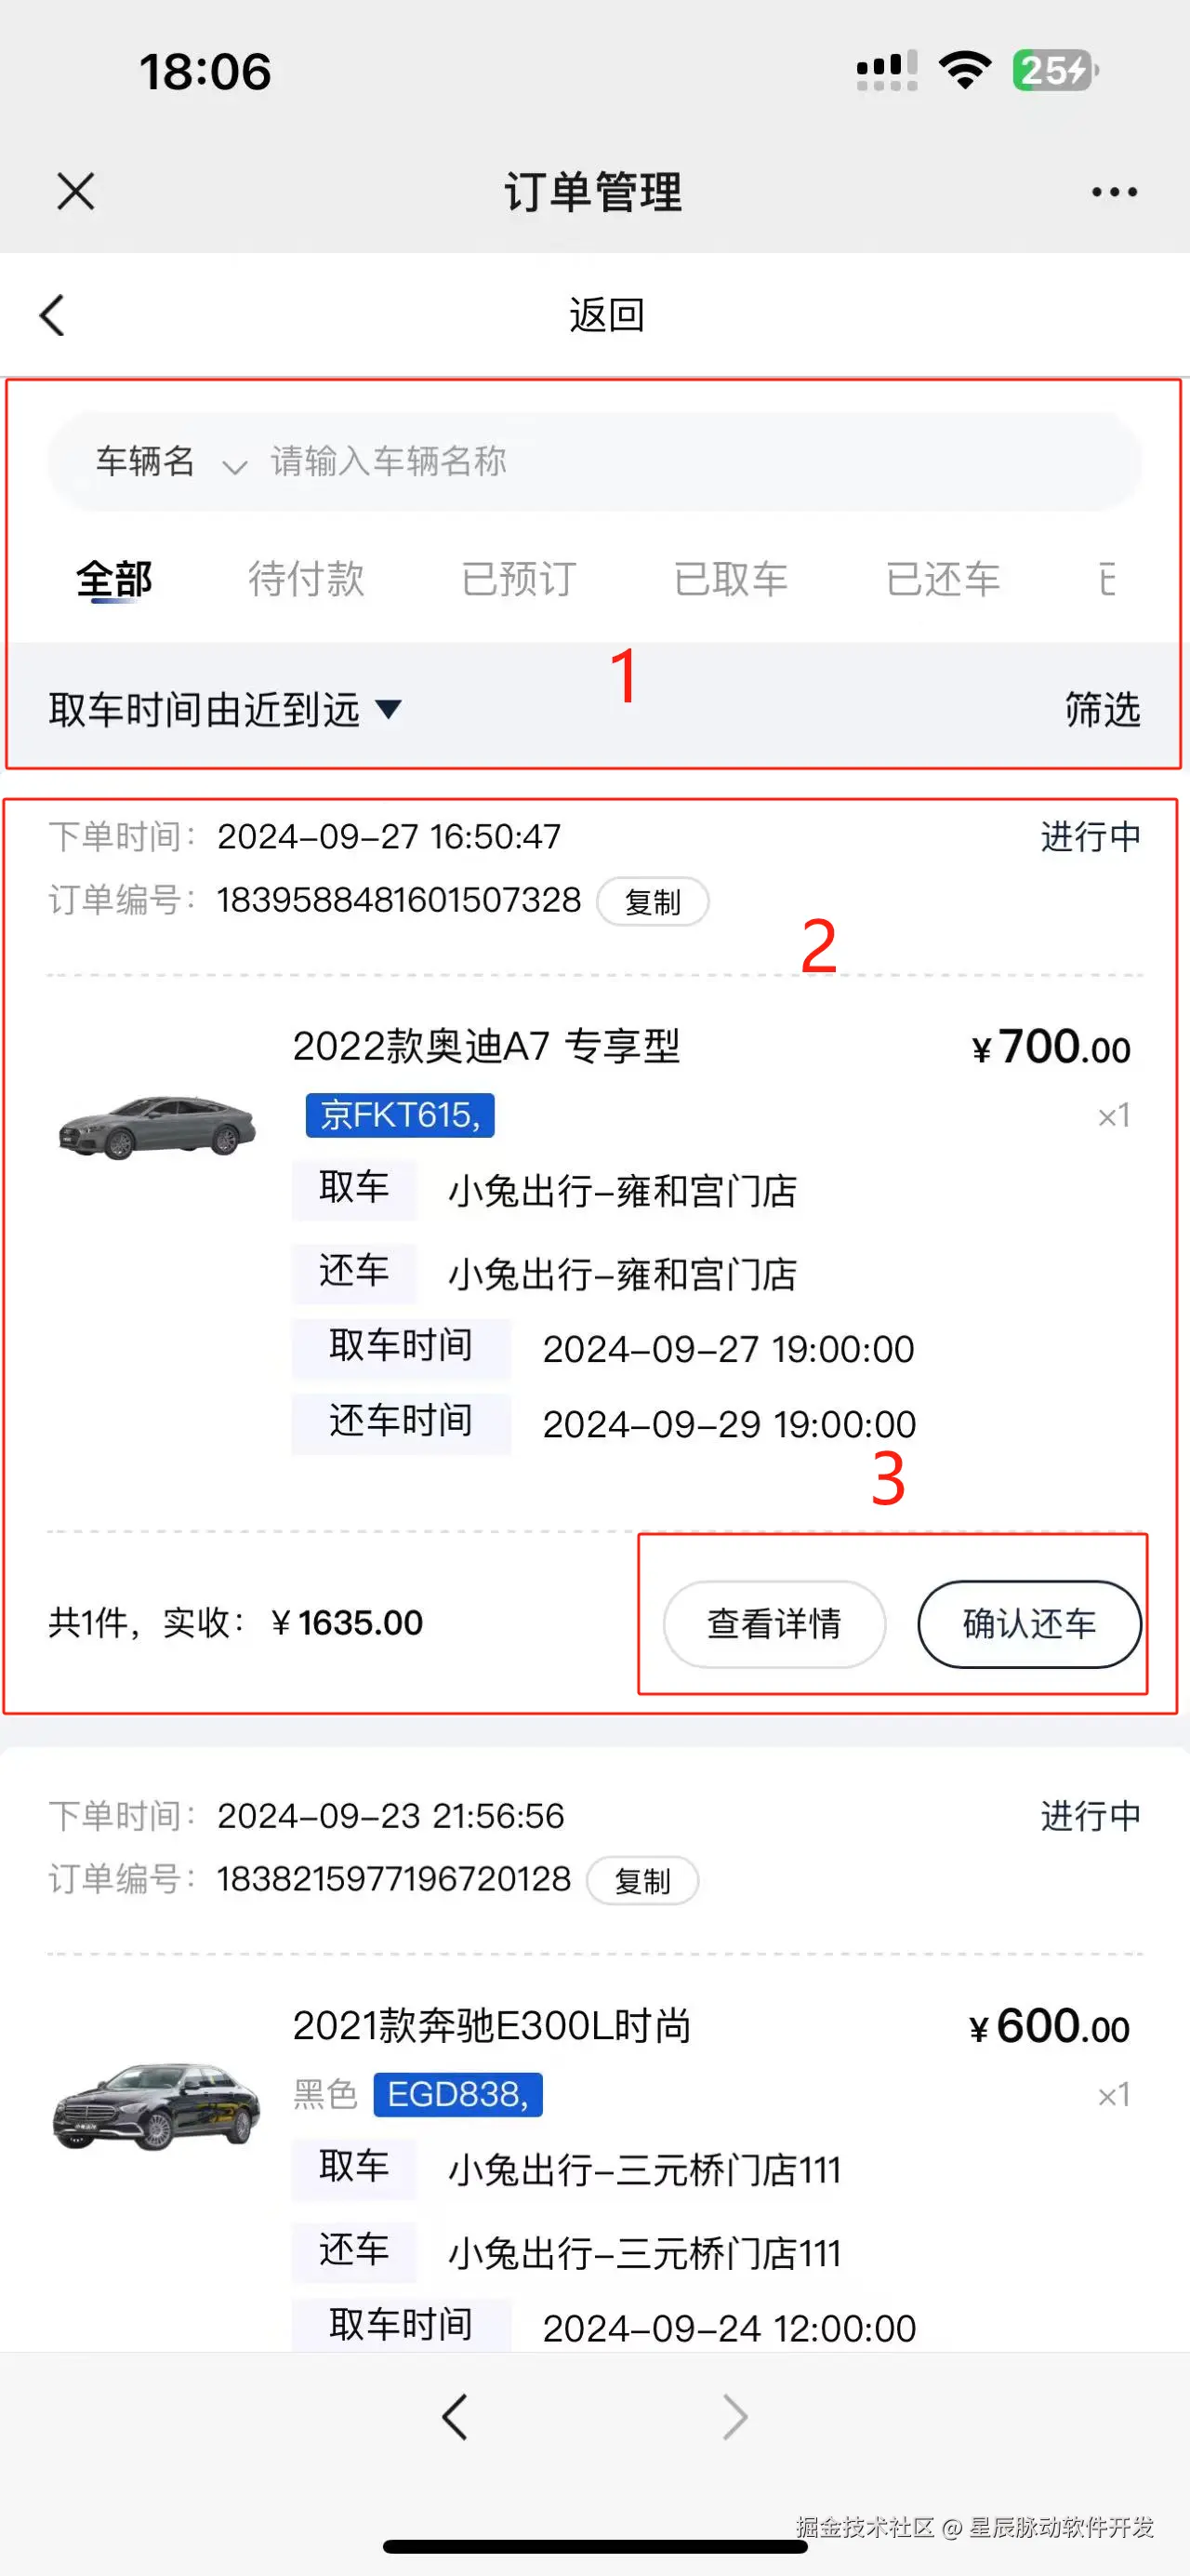Tap the browser forward arrow at bottom
1190x2576 pixels.
(x=734, y=2418)
